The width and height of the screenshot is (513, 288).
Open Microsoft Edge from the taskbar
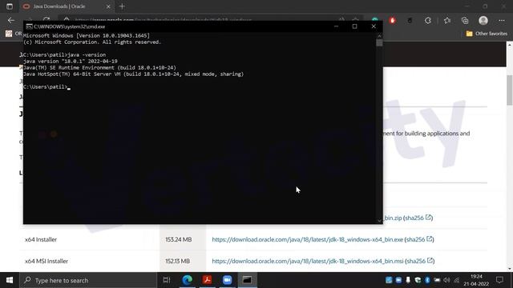(187, 280)
